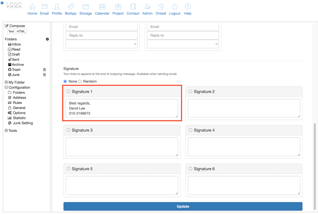
Task: Open the Inbox folder link
Action: (x=16, y=44)
